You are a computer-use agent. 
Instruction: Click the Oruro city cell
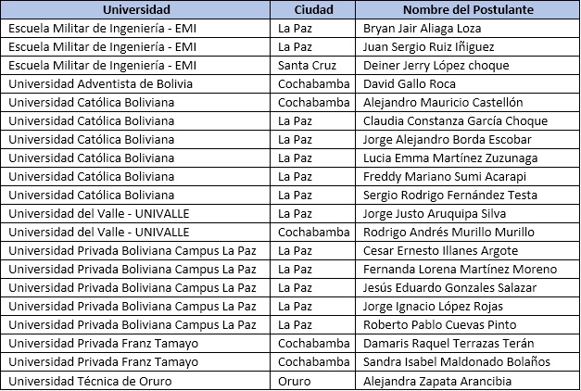pos(313,381)
